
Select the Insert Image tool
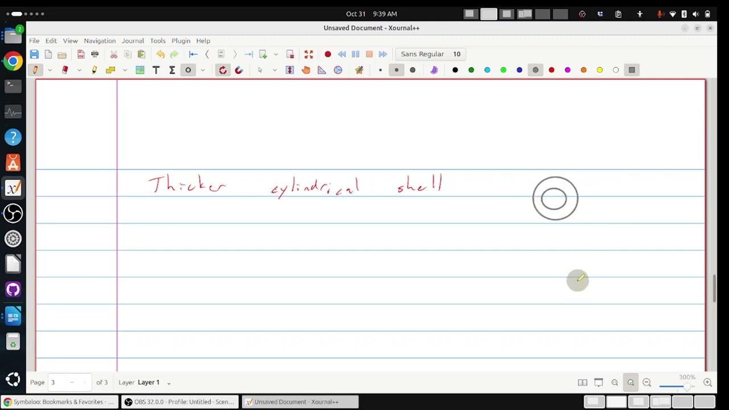click(x=140, y=70)
